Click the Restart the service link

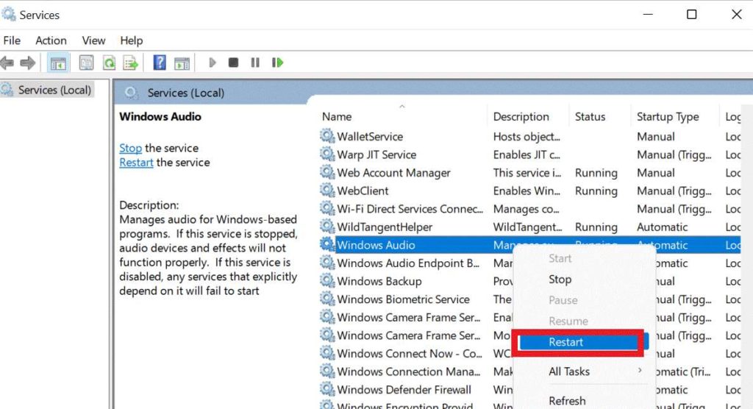tap(136, 163)
